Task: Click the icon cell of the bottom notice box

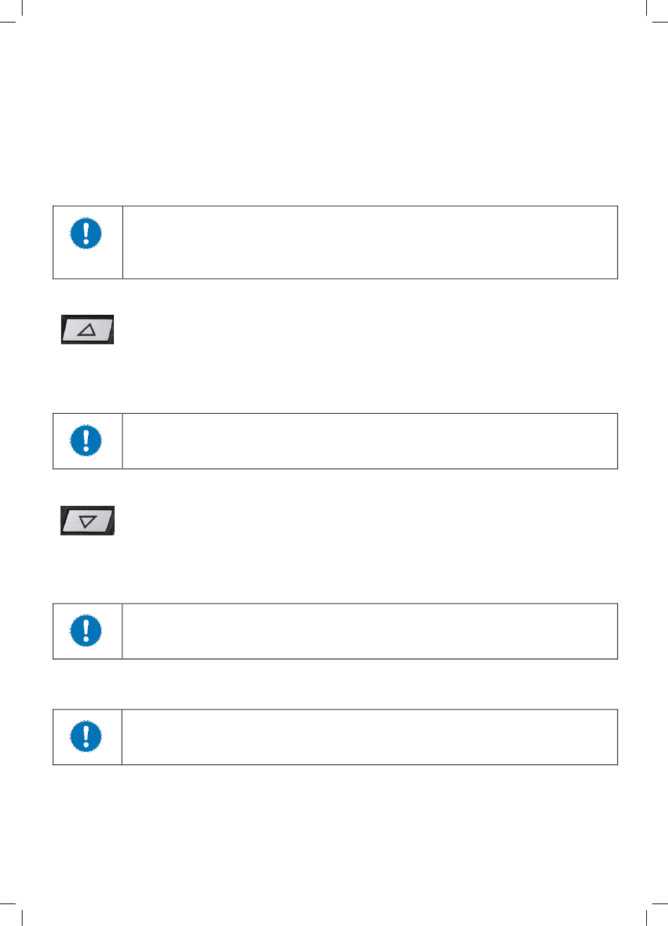Action: click(88, 737)
